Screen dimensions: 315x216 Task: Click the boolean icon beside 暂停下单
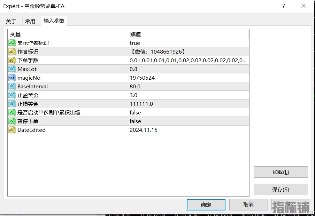click(x=12, y=121)
